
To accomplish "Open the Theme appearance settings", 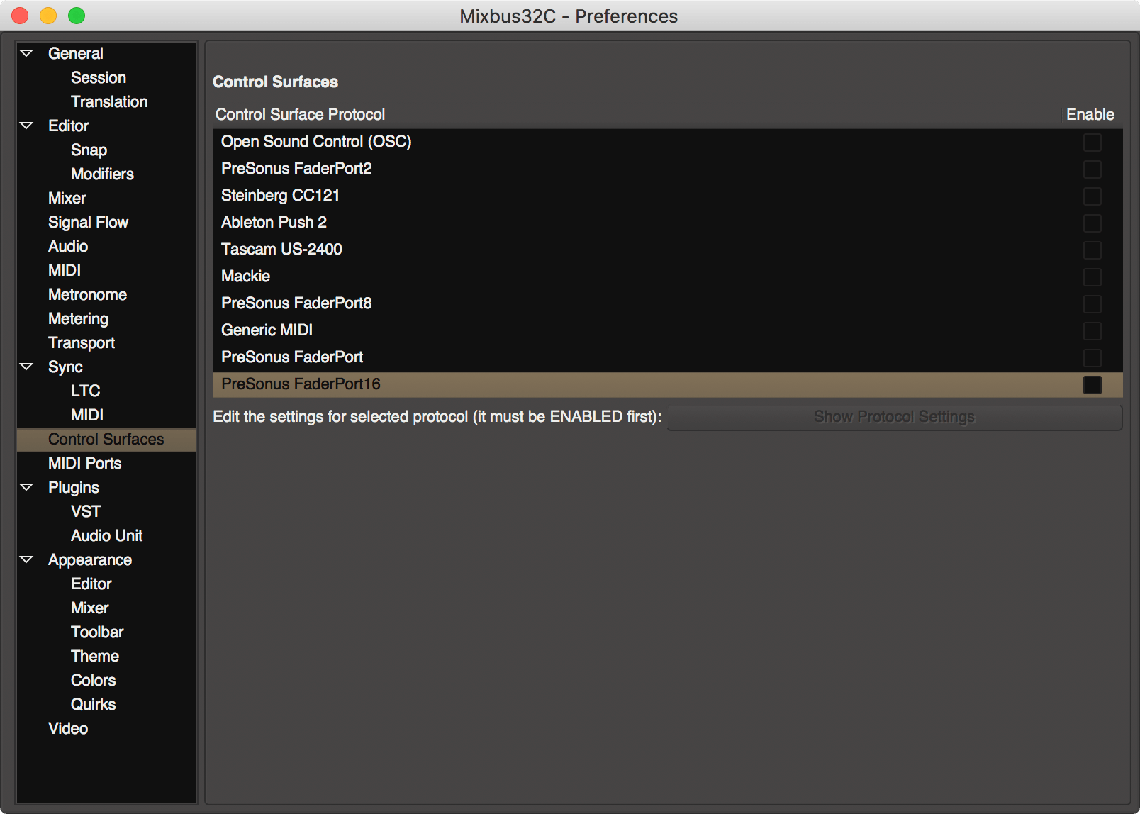I will [94, 656].
